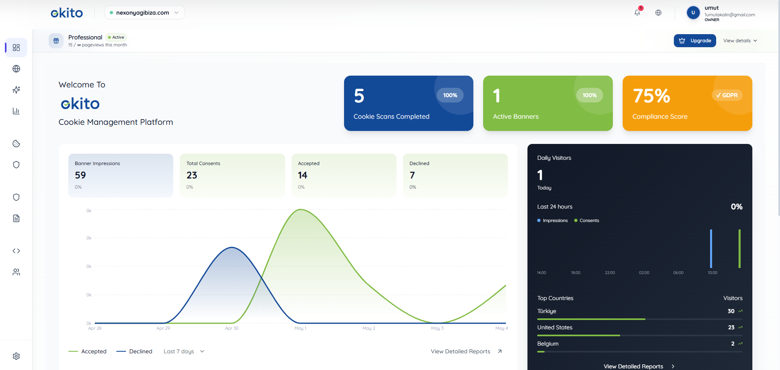This screenshot has height=370, width=780.
Task: Toggle the Consents legend in Last 24 hours
Action: point(586,220)
